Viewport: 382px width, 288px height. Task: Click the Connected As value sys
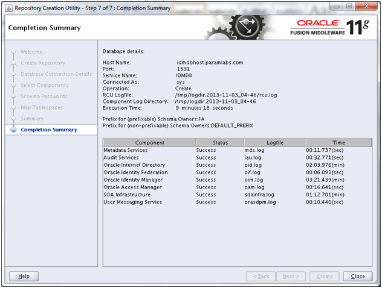(x=181, y=82)
